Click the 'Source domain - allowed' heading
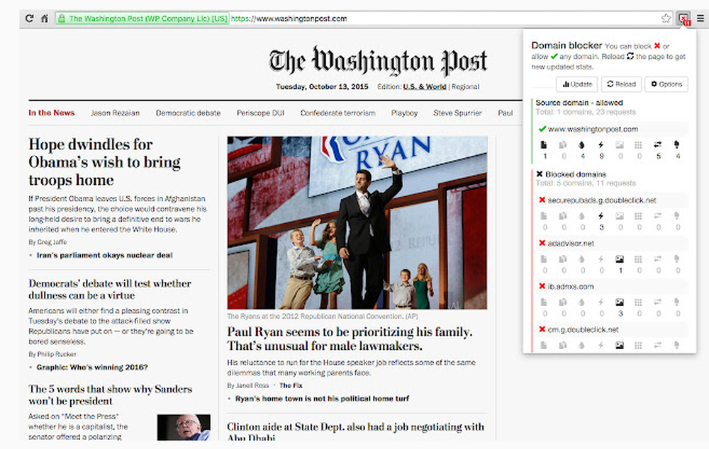Screen dimensions: 709x449 579,103
